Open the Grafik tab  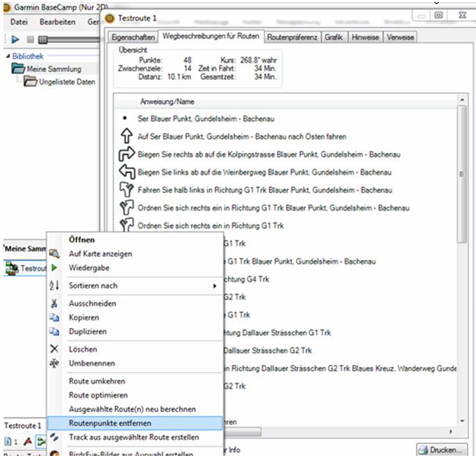point(334,37)
